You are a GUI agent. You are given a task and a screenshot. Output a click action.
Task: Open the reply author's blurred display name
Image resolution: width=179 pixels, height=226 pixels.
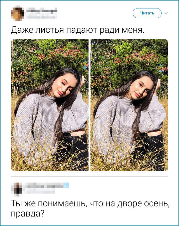coord(44,185)
